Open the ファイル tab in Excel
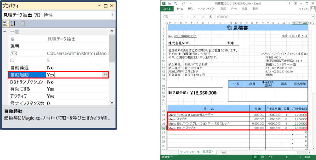 (167, 8)
